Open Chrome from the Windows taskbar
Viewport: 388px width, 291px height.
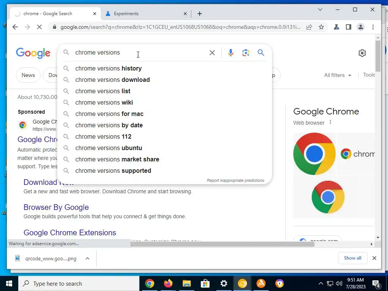[149, 283]
